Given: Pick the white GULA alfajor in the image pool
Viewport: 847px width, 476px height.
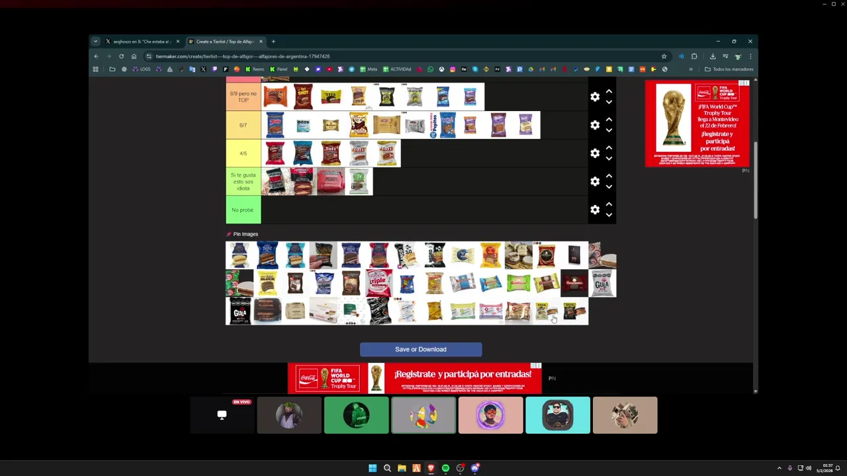Looking at the screenshot, I should 602,283.
